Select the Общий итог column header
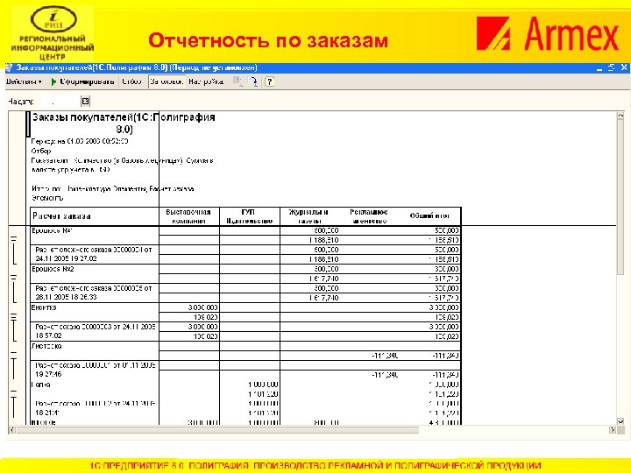631x473 pixels. pos(429,216)
